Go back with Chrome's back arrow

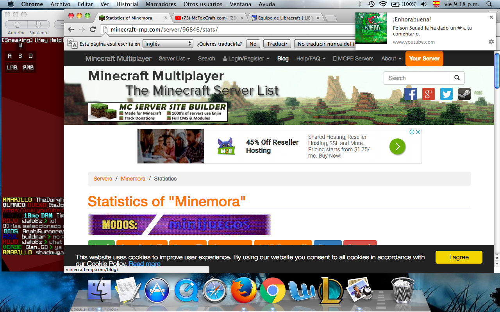[71, 30]
